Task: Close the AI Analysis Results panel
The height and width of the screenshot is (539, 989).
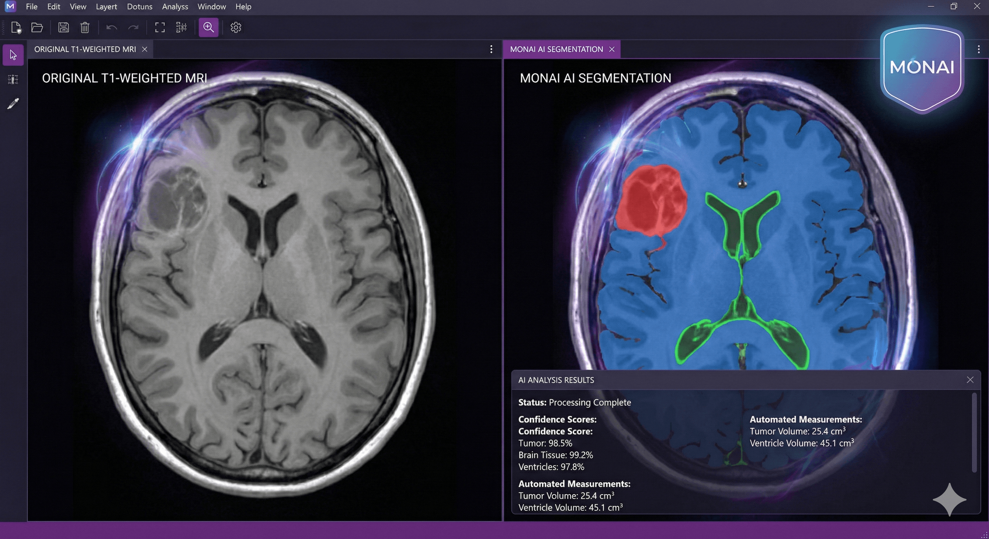Action: click(970, 380)
